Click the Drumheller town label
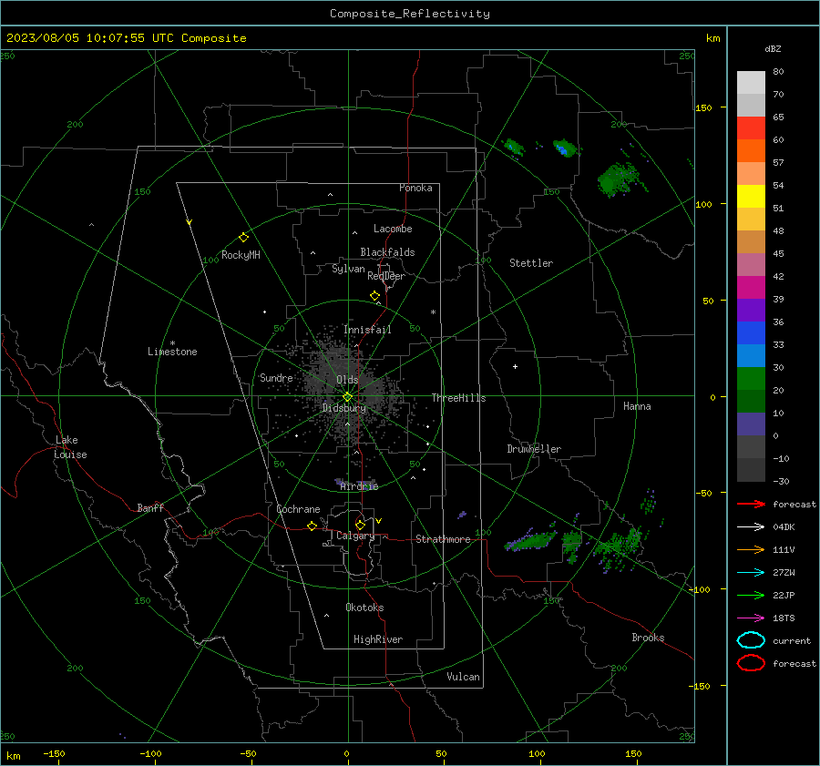Image resolution: width=820 pixels, height=766 pixels. point(534,449)
